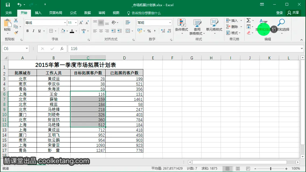The image size is (306, 172).
Task: Toggle center horizontal alignment
Action: pos(101,31)
